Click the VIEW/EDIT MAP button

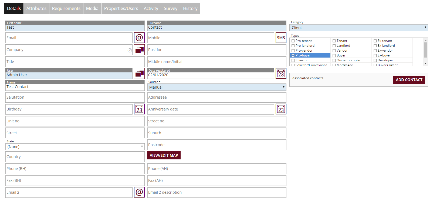[164, 155]
